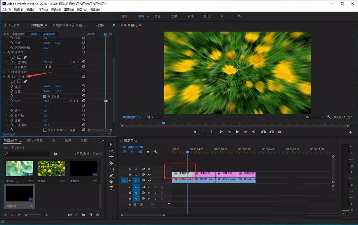Choose the Hand tool
Image resolution: width=358 pixels, height=225 pixels.
tap(111, 182)
